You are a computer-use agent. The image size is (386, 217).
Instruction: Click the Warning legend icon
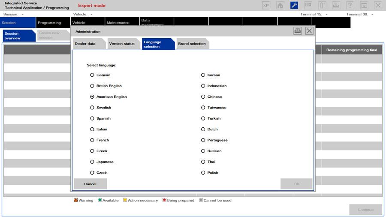point(76,200)
